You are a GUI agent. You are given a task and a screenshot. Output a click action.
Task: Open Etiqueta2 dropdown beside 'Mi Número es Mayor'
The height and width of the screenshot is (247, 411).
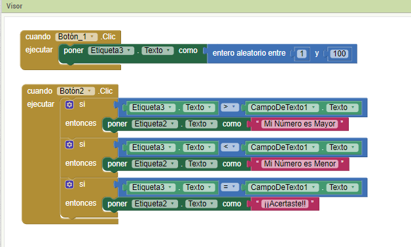(154, 124)
